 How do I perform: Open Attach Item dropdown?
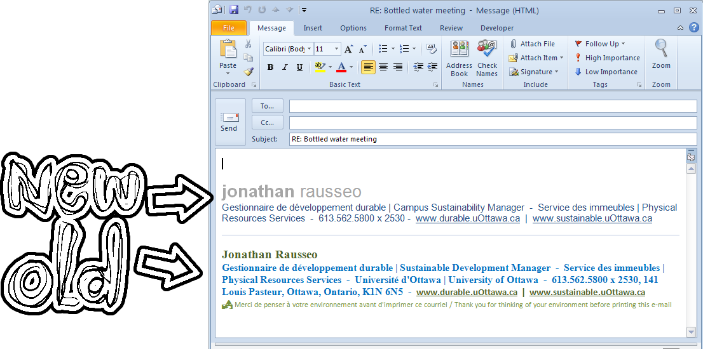pyautogui.click(x=536, y=58)
